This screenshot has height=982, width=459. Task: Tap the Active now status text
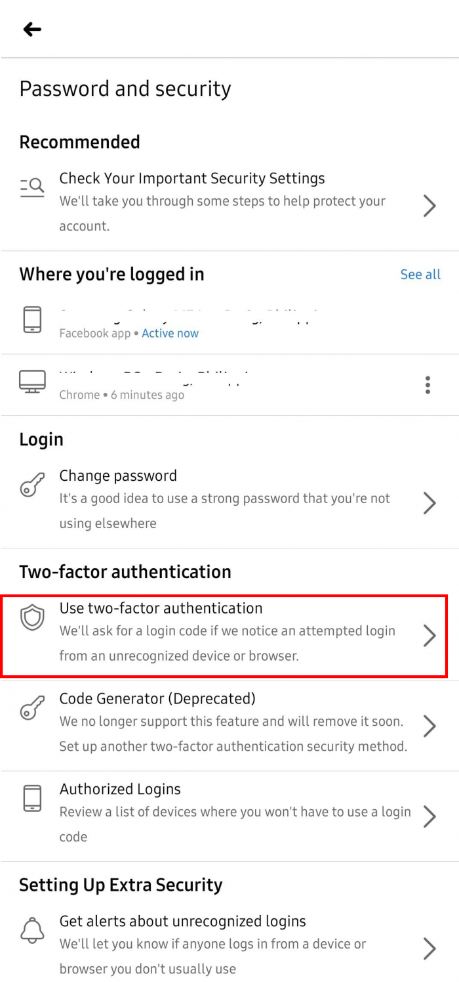pyautogui.click(x=170, y=333)
